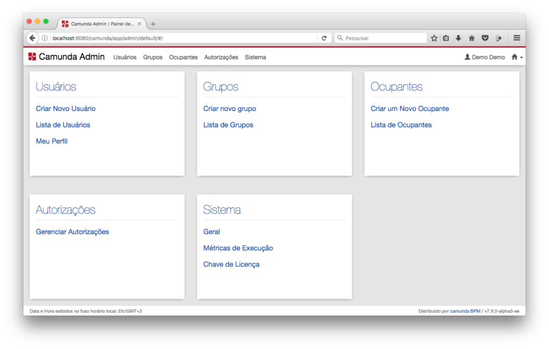Reload the page using the refresh icon

point(324,38)
